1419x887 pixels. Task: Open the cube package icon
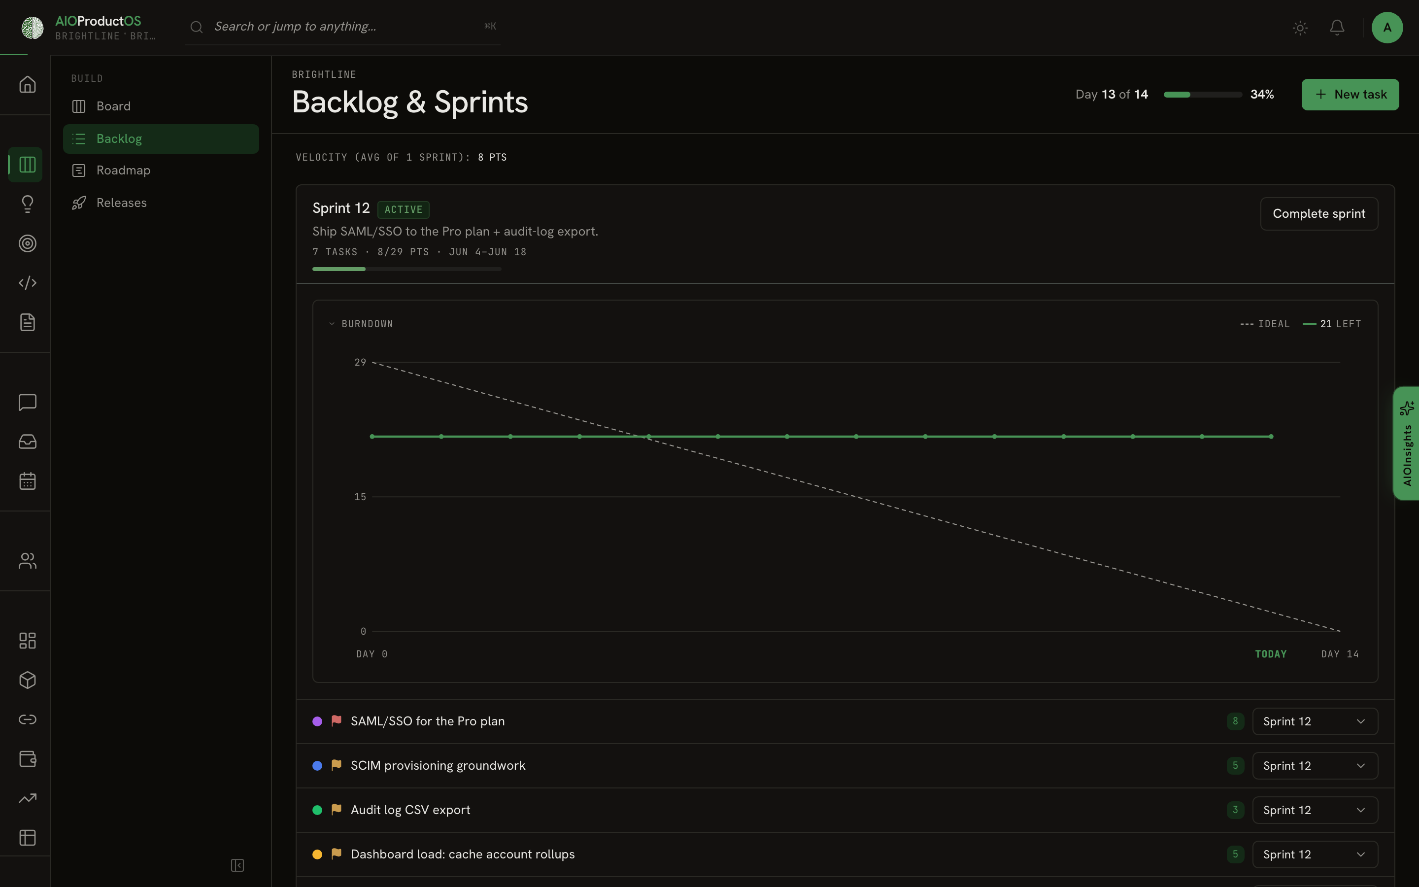(27, 680)
